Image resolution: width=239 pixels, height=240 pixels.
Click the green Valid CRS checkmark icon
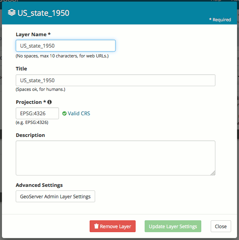[x=64, y=114]
